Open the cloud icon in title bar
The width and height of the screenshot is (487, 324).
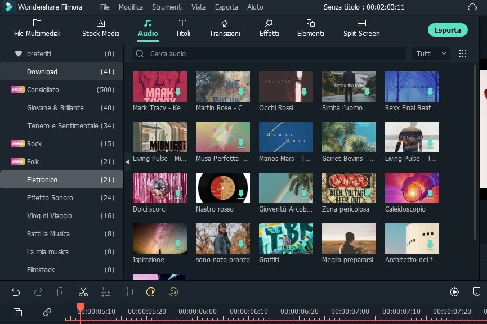click(x=472, y=7)
